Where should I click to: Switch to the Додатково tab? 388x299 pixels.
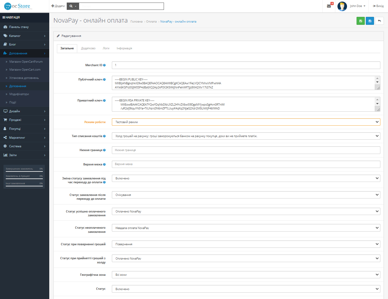pos(88,48)
